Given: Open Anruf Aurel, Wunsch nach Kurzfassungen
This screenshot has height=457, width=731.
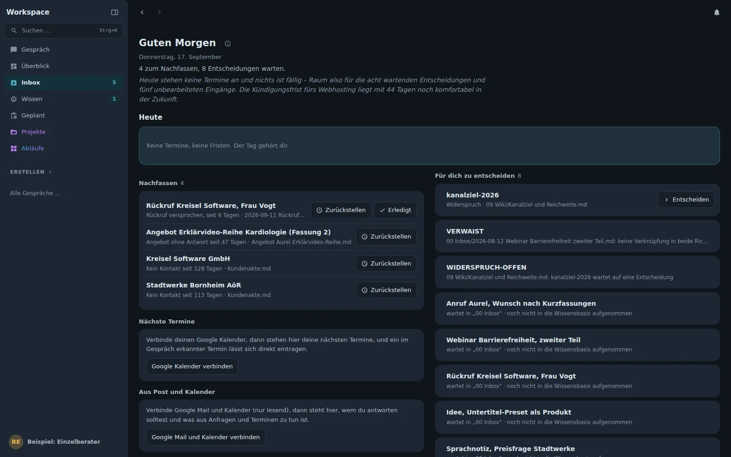Looking at the screenshot, I should click(577, 308).
